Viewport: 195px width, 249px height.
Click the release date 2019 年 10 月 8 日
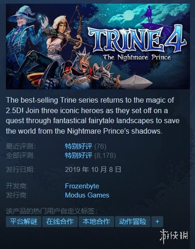93,170
